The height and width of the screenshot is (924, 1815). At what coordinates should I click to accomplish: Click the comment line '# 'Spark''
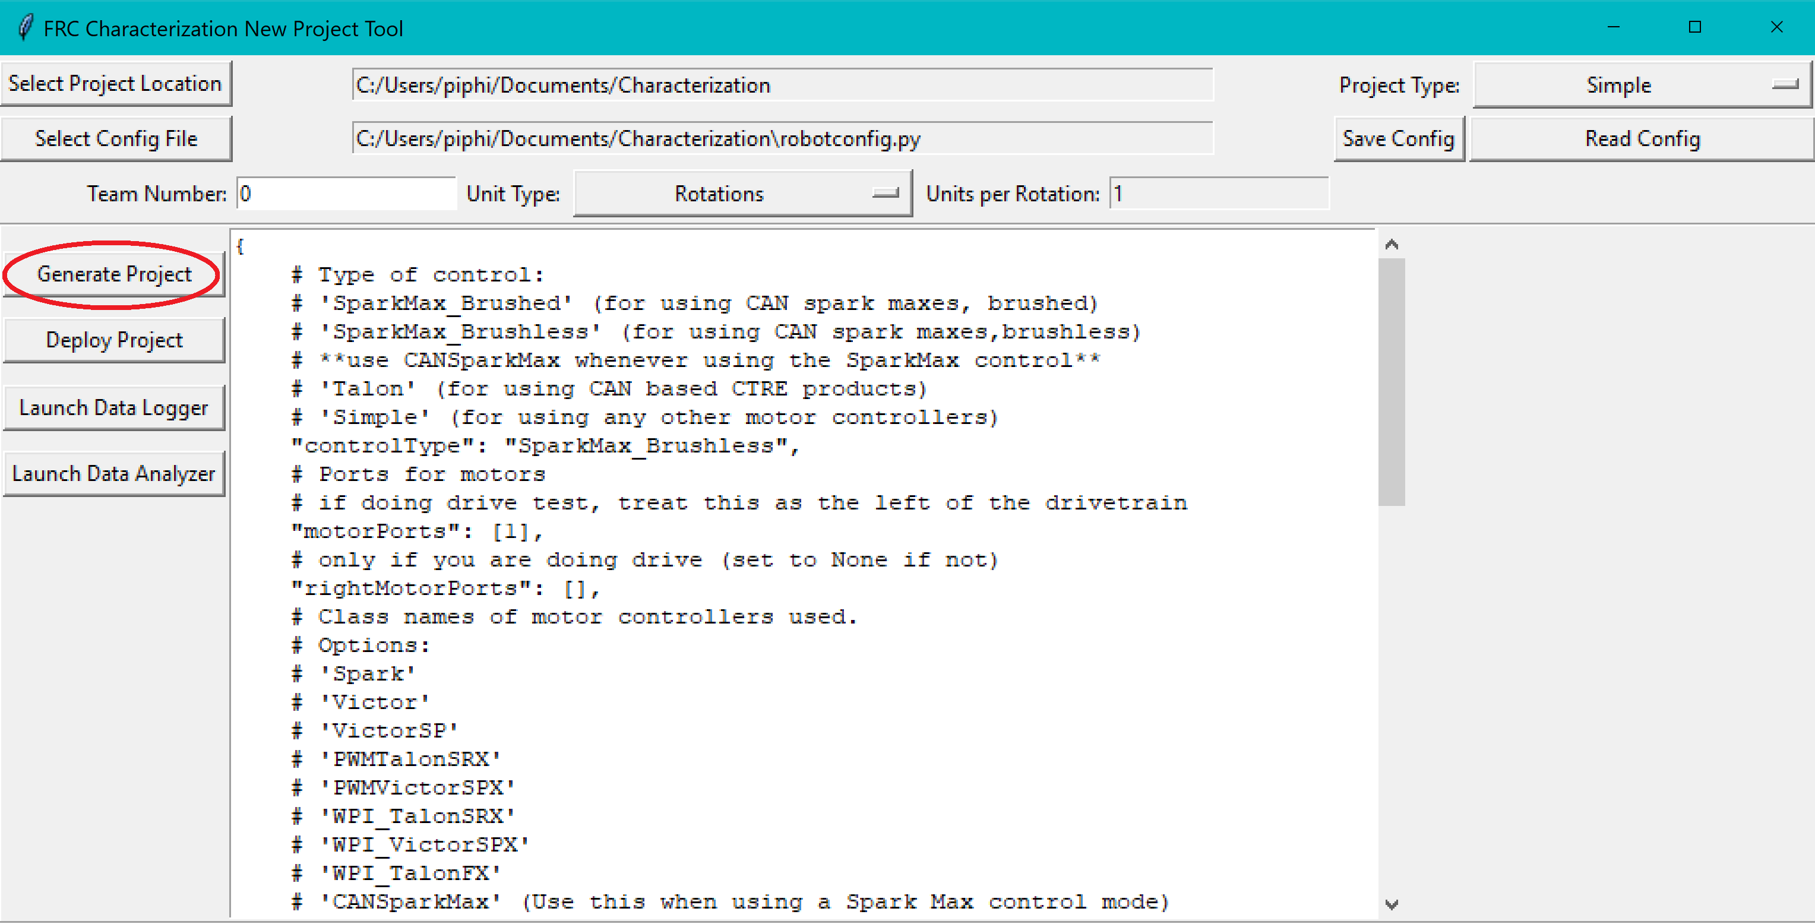tap(353, 674)
